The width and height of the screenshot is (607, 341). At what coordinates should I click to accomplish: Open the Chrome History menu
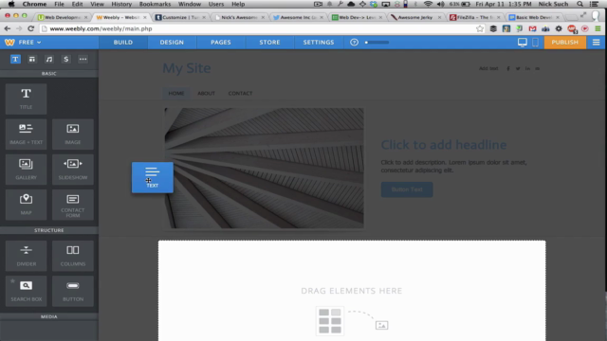coord(121,4)
